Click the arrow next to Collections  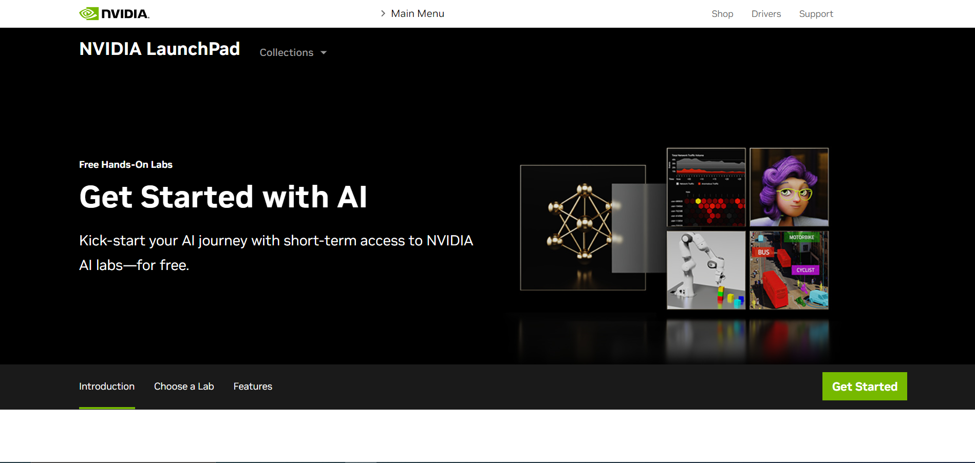323,52
